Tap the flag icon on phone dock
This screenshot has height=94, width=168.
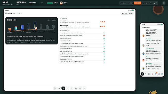[146, 74]
